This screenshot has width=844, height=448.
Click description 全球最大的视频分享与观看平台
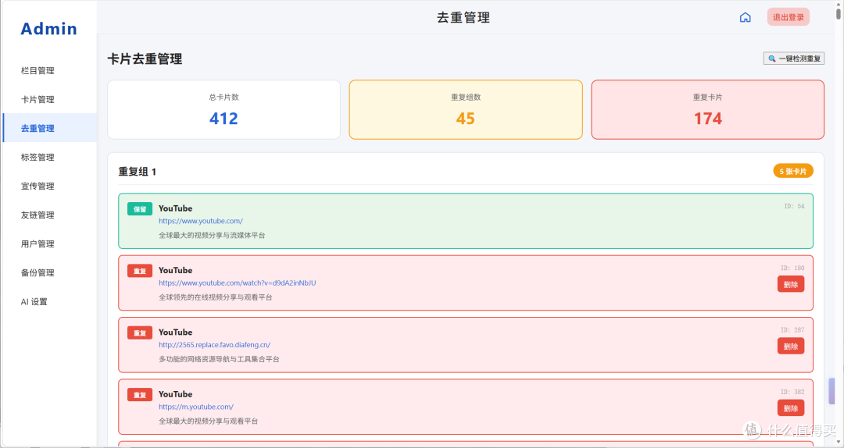click(209, 421)
